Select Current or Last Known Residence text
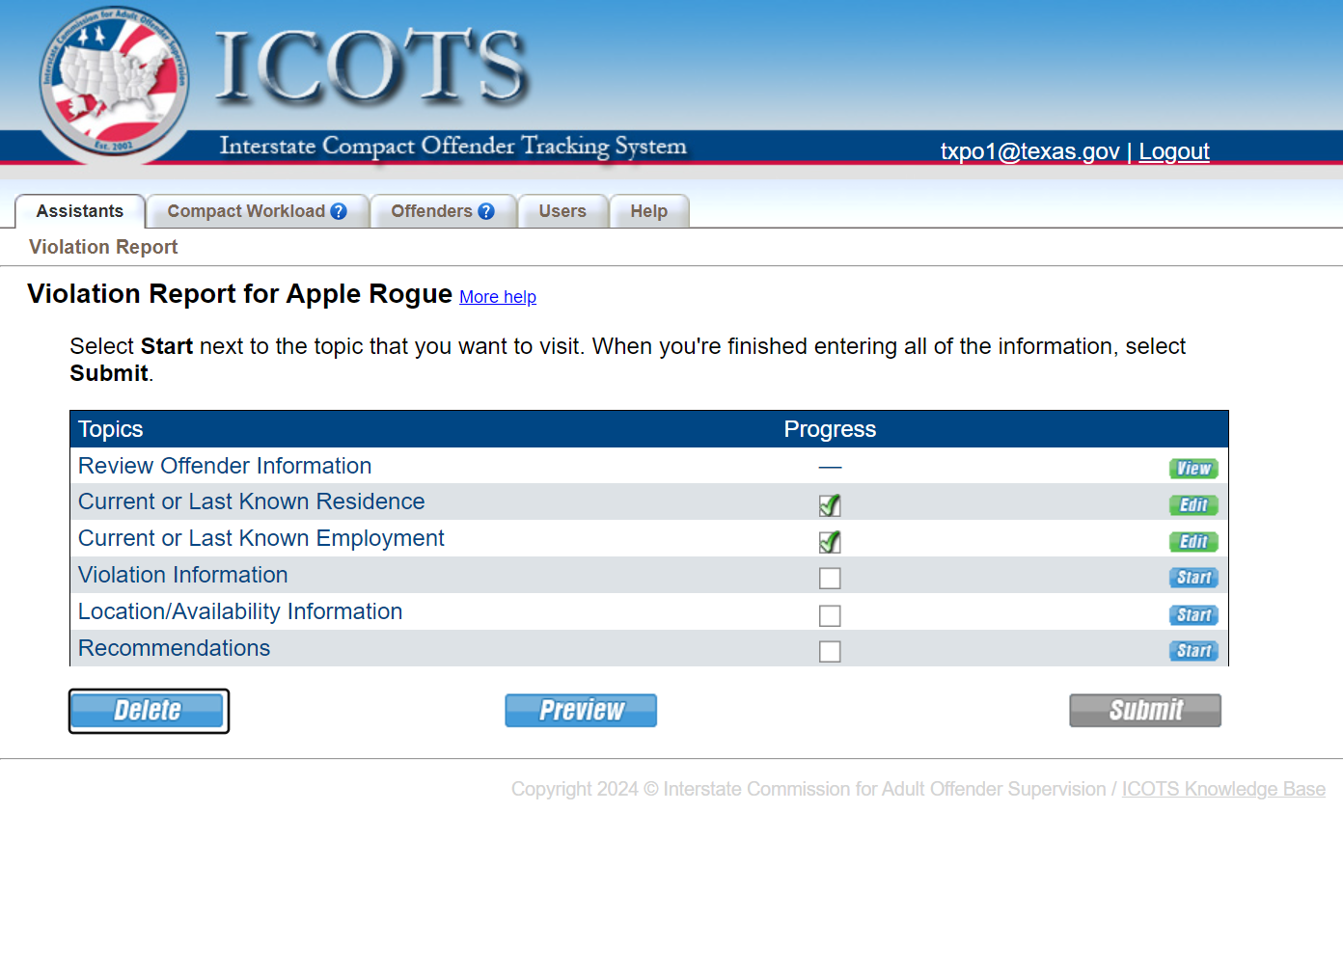This screenshot has height=975, width=1343. point(252,501)
